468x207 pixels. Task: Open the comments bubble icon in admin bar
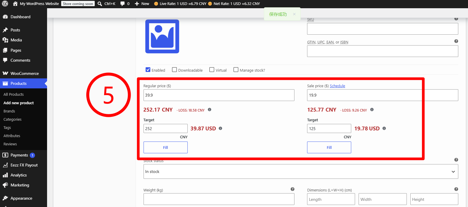tap(122, 4)
